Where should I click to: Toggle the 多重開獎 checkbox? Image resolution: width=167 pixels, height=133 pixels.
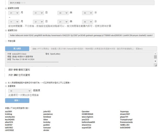(6, 86)
